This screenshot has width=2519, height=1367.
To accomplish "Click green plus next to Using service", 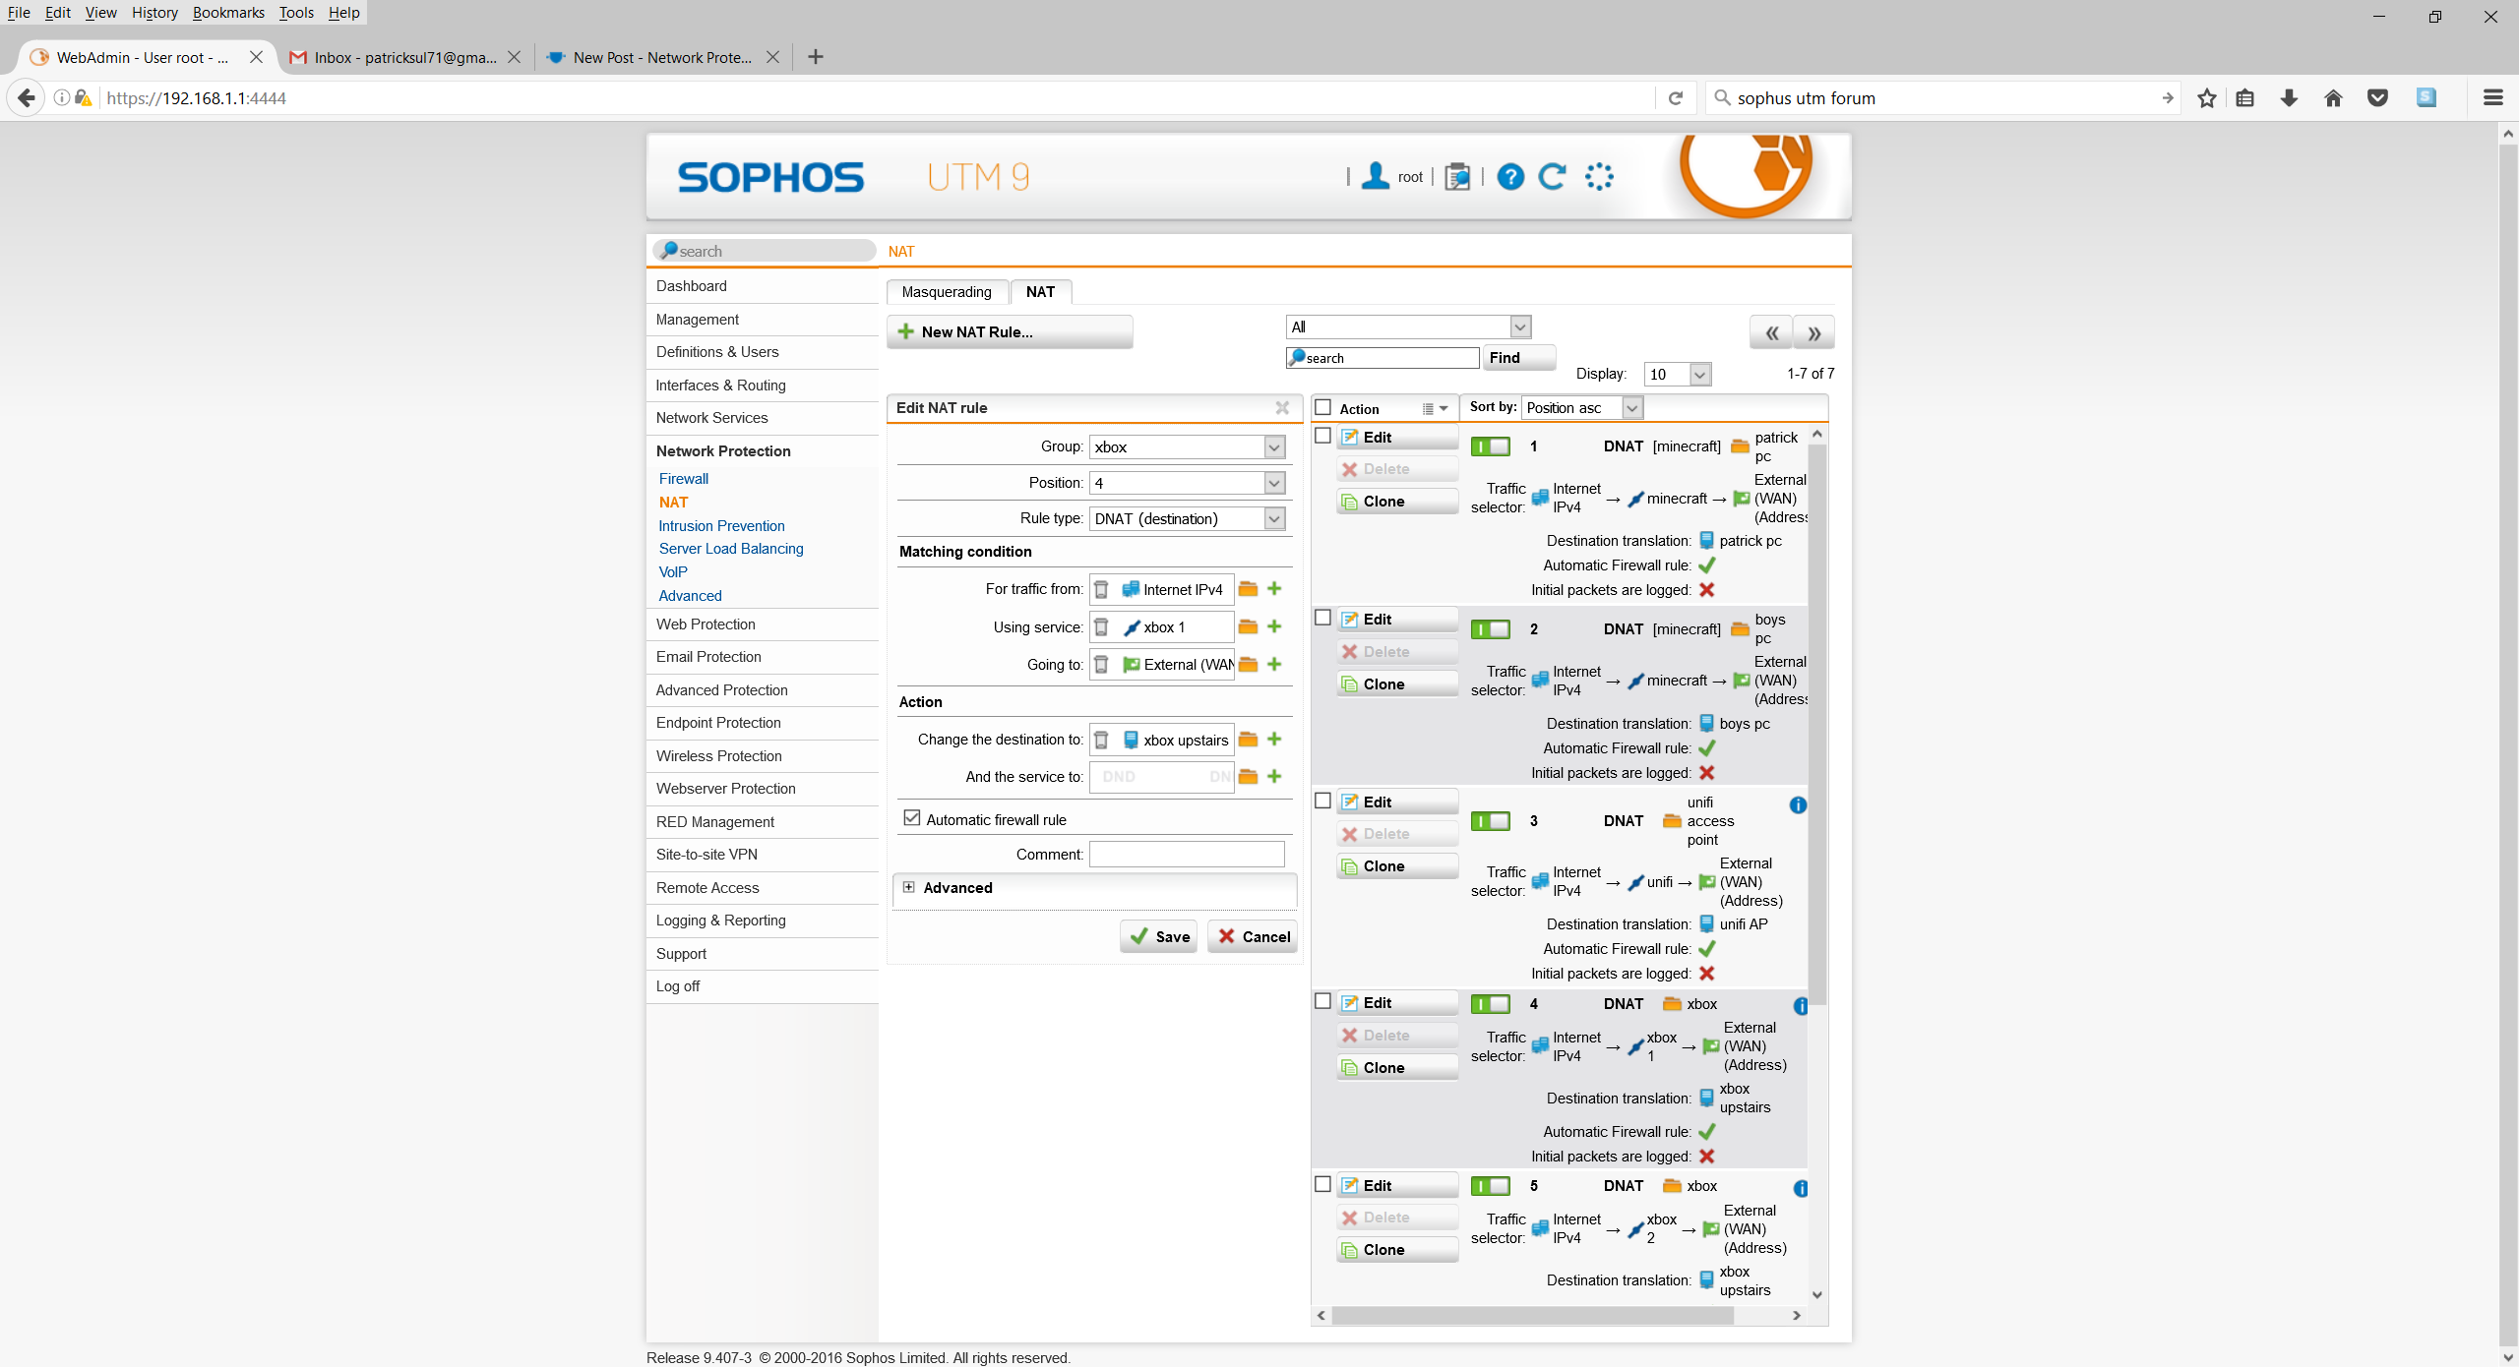I will pyautogui.click(x=1274, y=626).
